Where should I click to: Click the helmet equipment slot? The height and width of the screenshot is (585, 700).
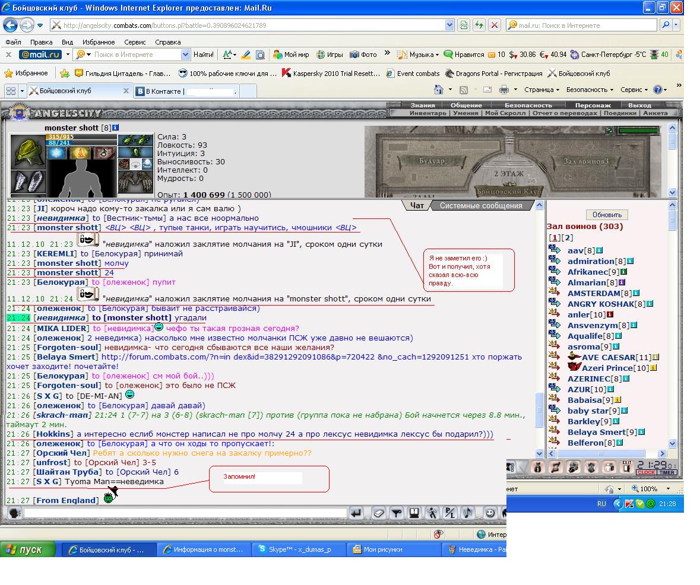[28, 152]
